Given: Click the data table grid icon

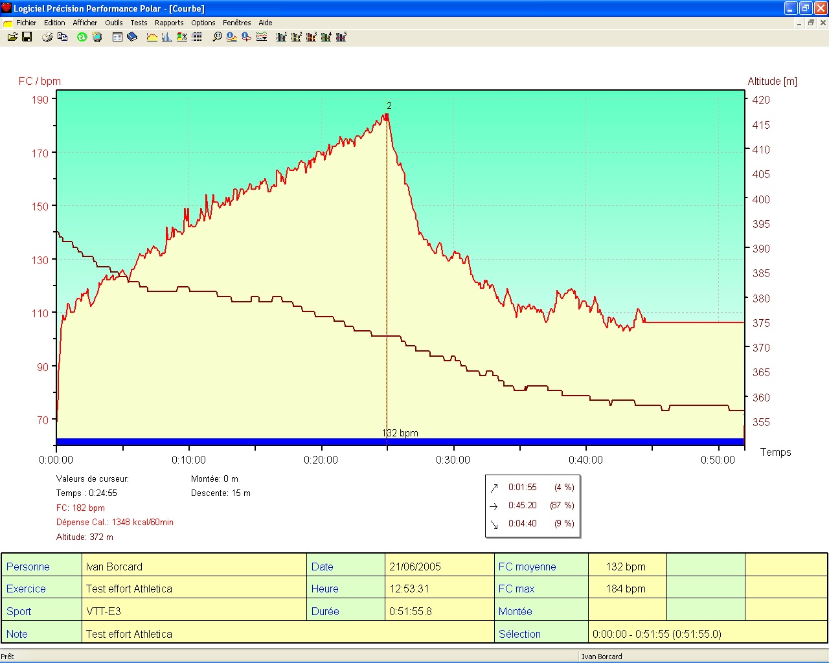Looking at the screenshot, I should click(197, 37).
